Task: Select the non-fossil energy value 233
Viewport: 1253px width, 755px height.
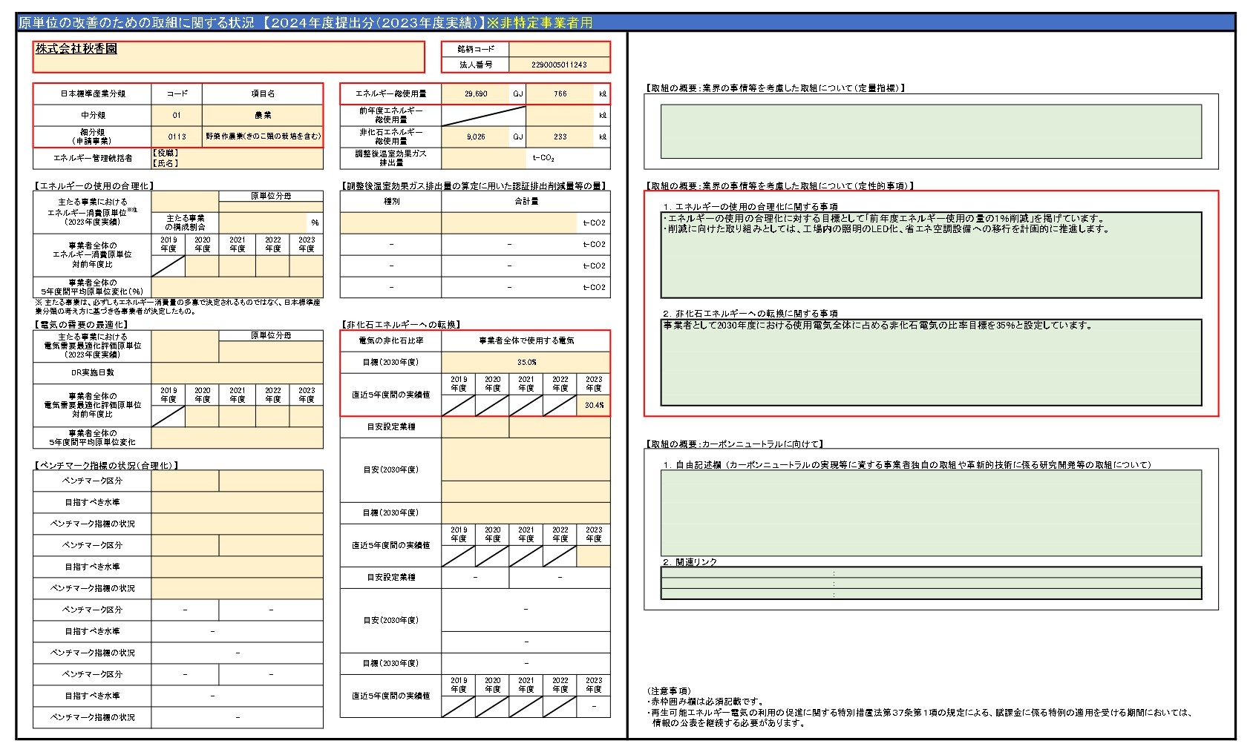Action: pyautogui.click(x=560, y=136)
